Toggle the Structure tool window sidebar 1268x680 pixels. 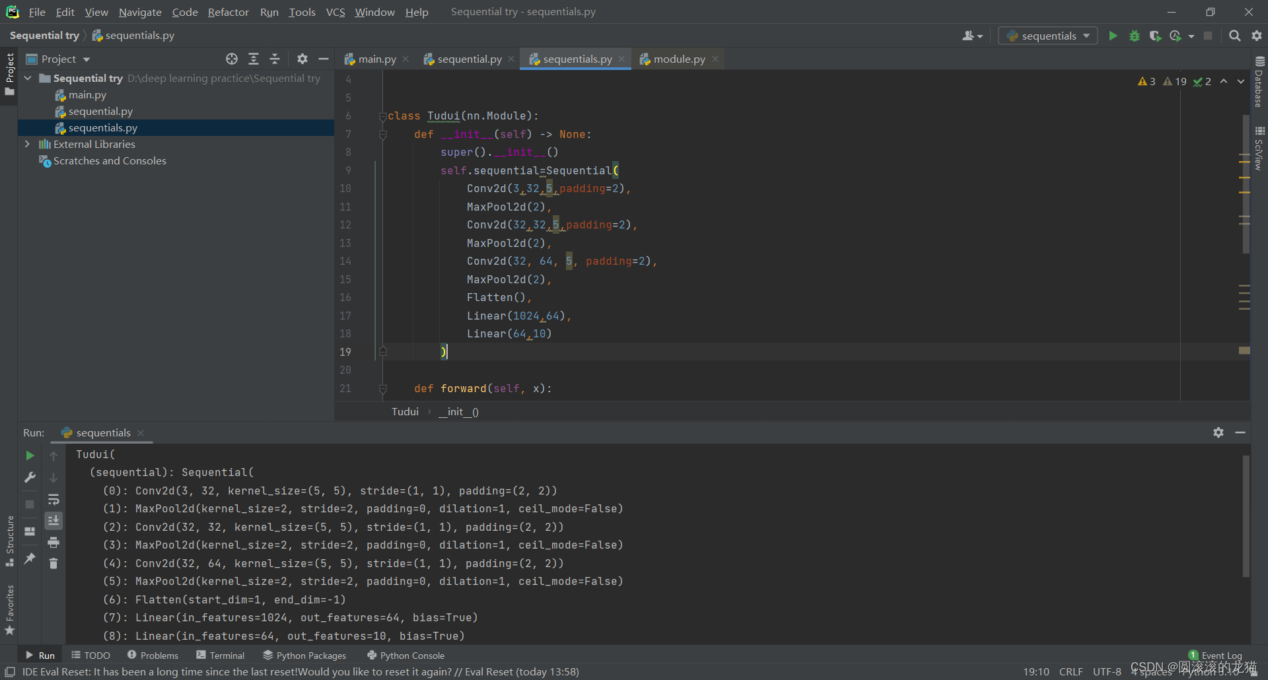[10, 541]
